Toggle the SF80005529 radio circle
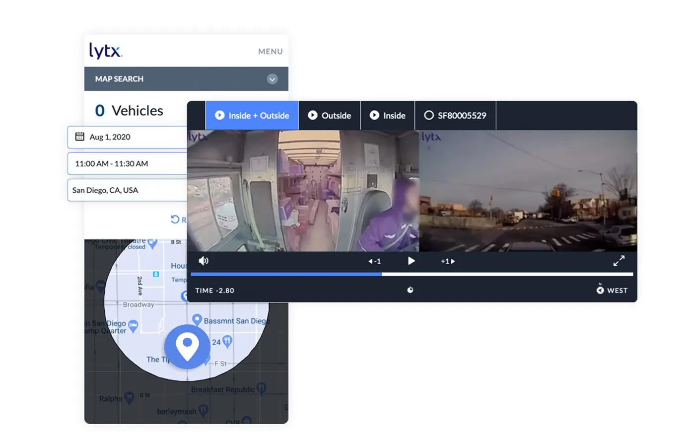Screen dimensions: 693x447 [429, 115]
